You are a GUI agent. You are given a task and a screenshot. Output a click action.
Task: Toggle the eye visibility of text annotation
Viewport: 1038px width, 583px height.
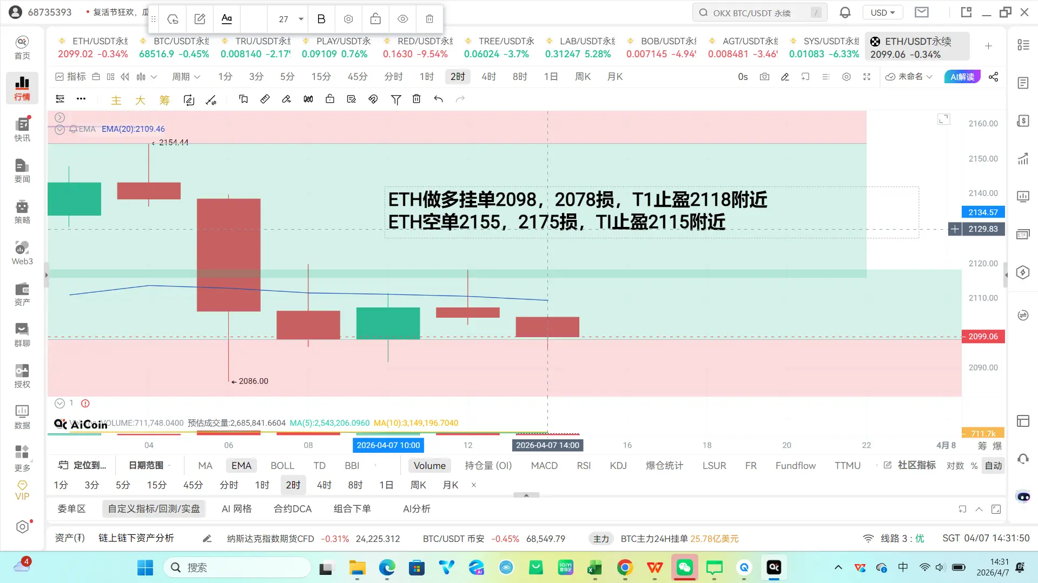[x=402, y=19]
